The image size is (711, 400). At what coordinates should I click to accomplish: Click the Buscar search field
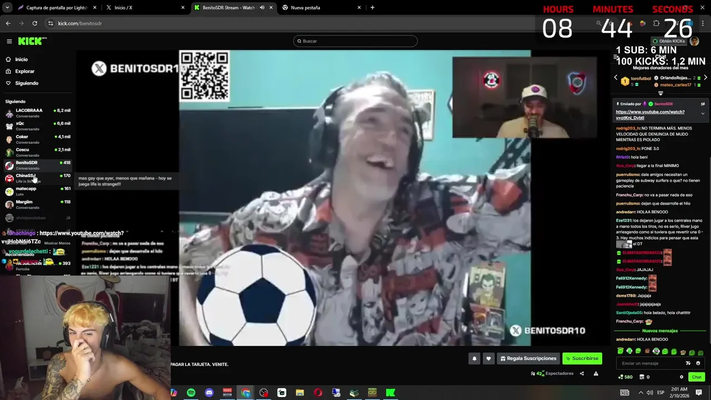(355, 41)
